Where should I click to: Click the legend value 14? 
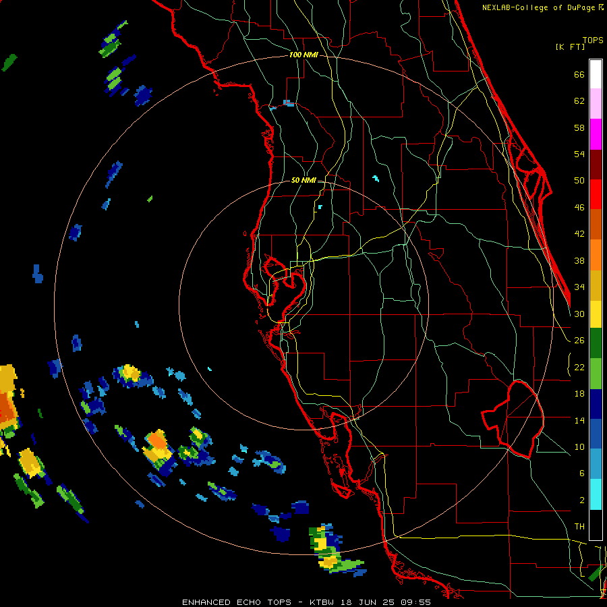click(579, 420)
